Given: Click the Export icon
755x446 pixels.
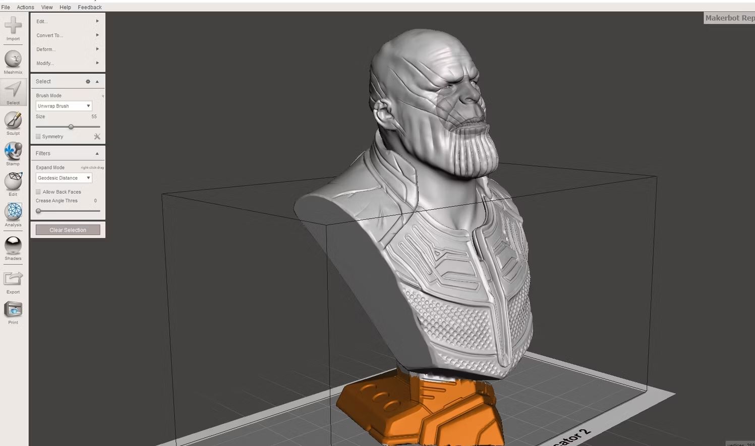Looking at the screenshot, I should (x=13, y=279).
